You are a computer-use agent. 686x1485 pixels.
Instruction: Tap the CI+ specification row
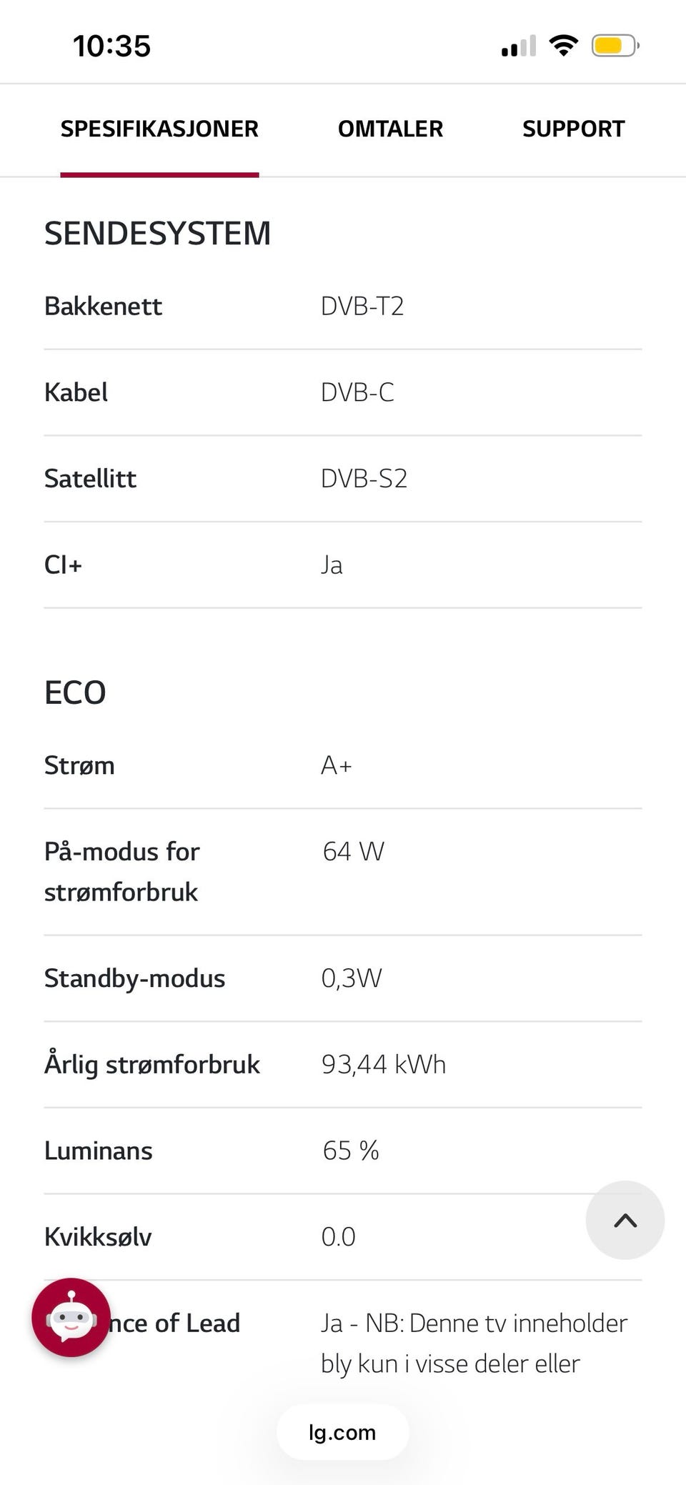(x=342, y=565)
